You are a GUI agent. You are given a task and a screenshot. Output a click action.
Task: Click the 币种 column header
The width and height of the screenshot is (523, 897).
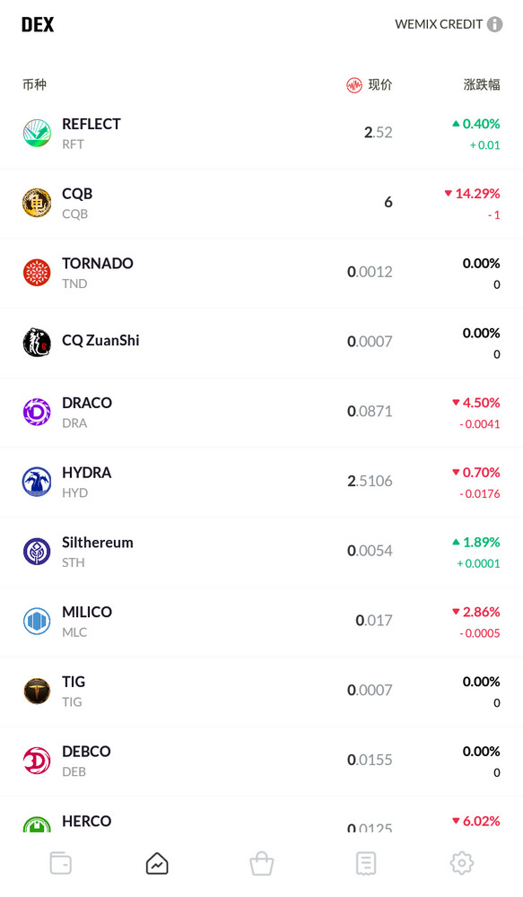34,84
